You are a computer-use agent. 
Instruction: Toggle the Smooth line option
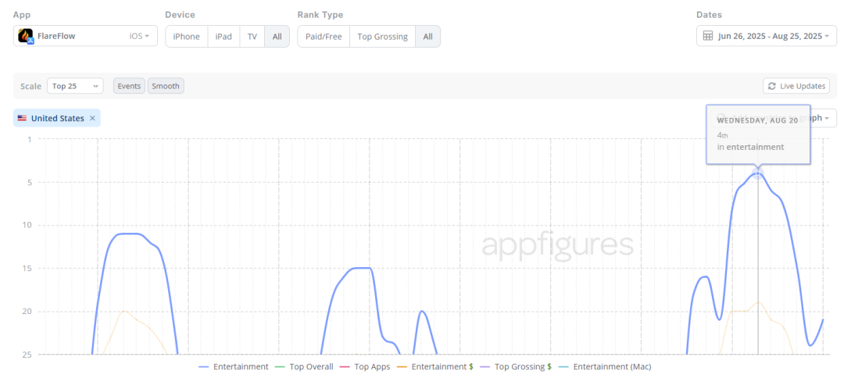(166, 86)
